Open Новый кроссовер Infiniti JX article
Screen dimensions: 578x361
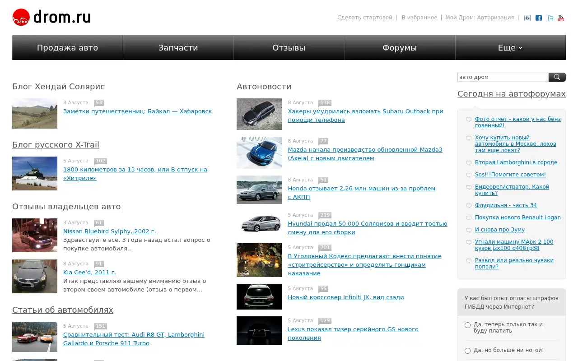[x=346, y=297]
